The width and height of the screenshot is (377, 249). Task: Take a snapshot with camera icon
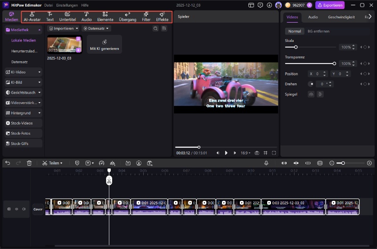pos(257,153)
